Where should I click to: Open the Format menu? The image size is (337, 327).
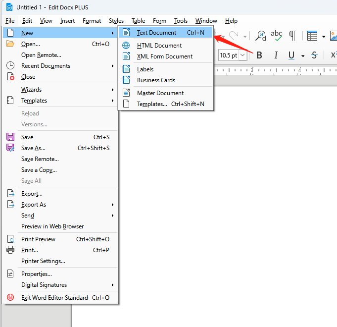92,21
